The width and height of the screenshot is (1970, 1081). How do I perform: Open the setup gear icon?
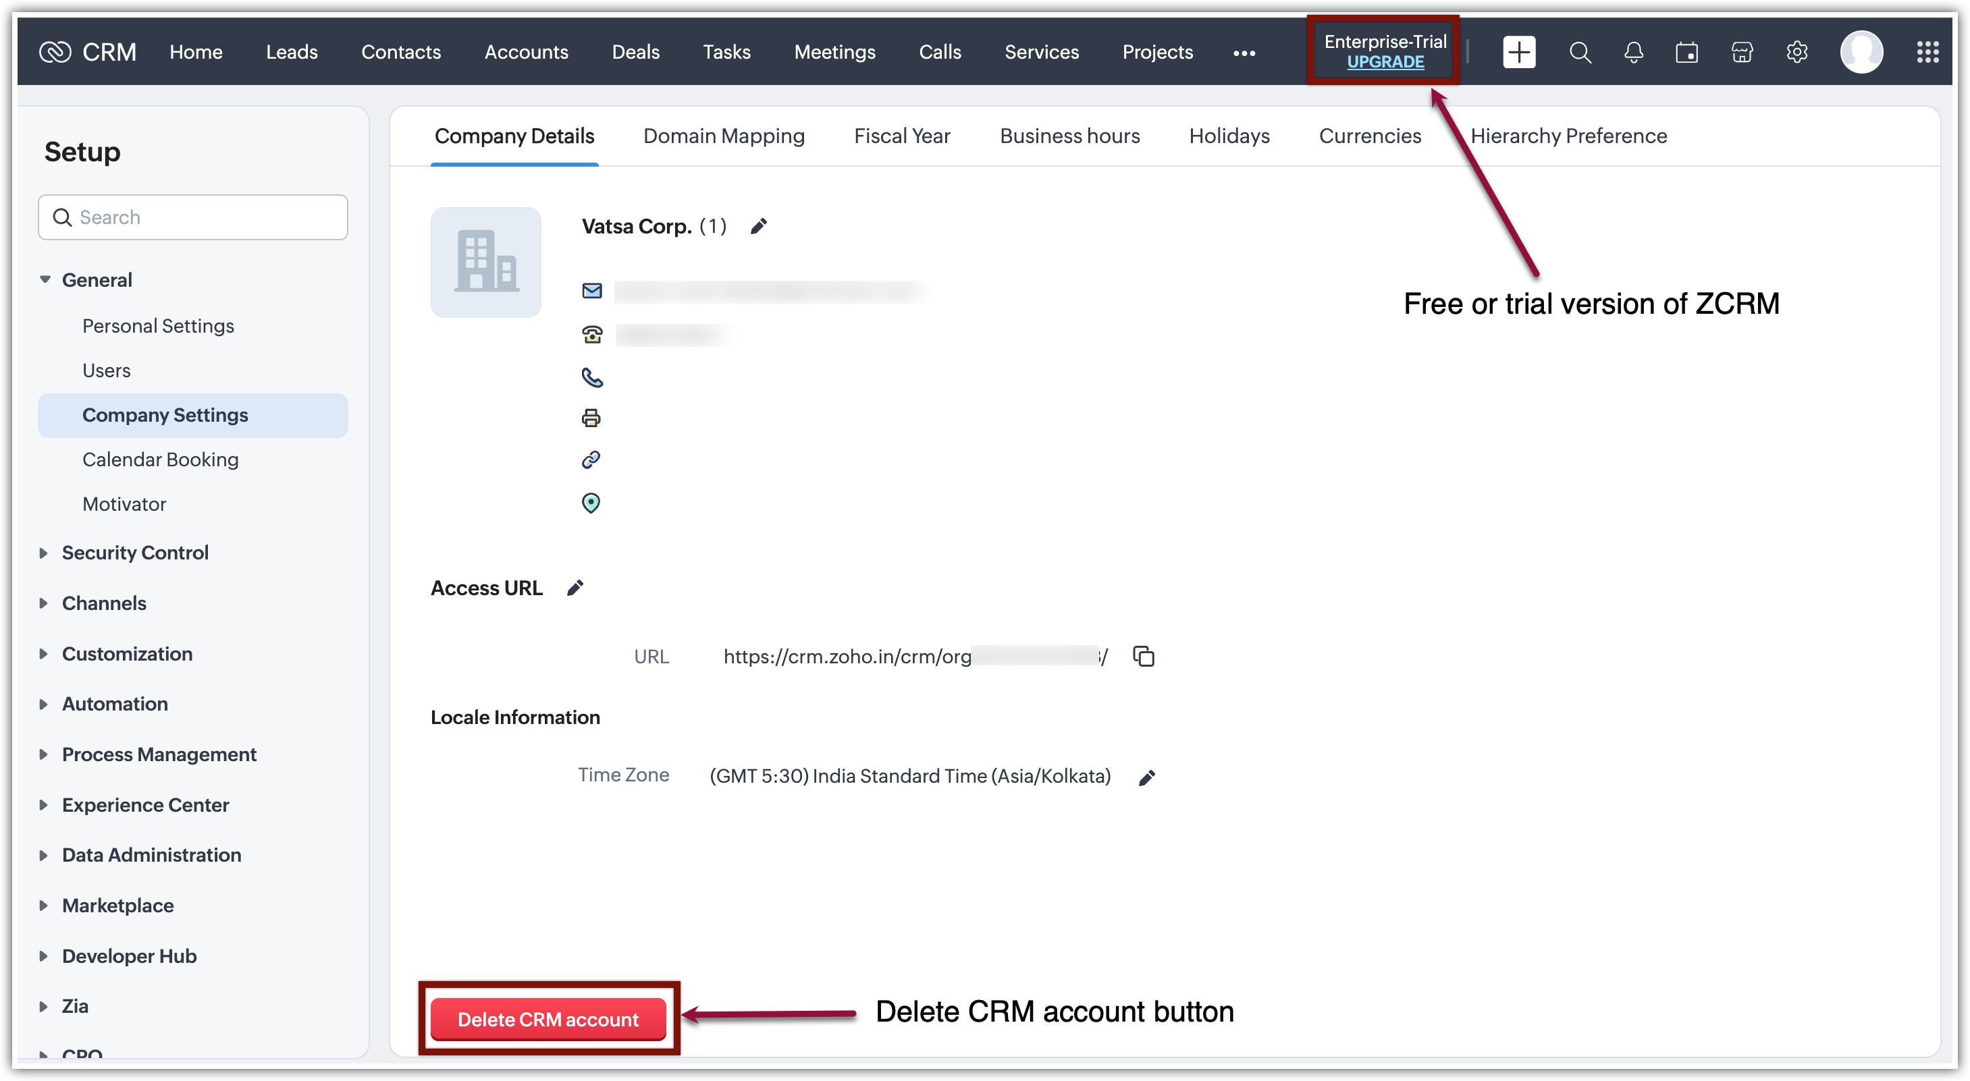[1796, 52]
